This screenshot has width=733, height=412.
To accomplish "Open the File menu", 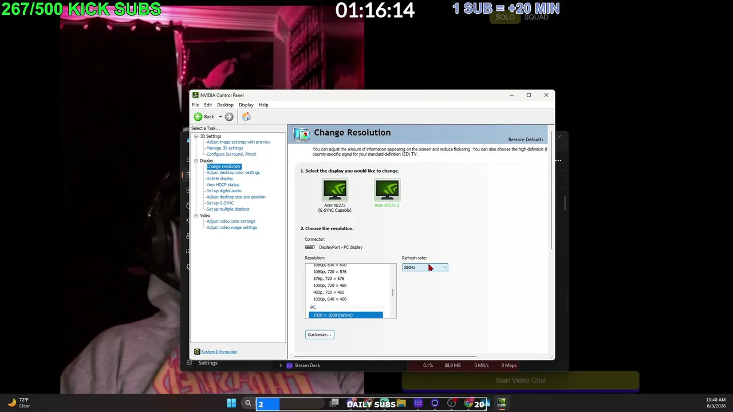I will (x=195, y=105).
